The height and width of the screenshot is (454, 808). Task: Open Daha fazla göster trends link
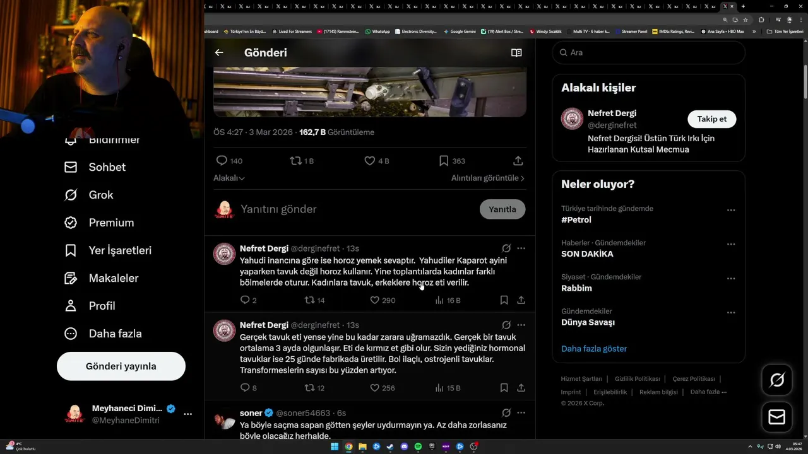tap(594, 349)
